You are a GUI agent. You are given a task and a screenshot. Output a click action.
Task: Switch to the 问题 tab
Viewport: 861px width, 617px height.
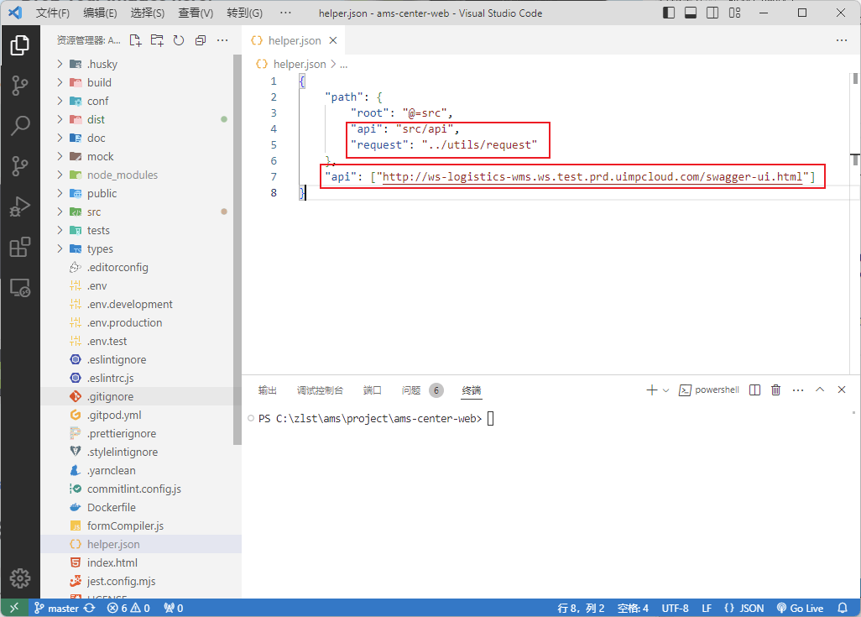(x=410, y=390)
